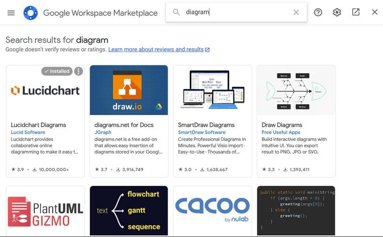Open Lucidchart's three-dot options menu

point(78,71)
